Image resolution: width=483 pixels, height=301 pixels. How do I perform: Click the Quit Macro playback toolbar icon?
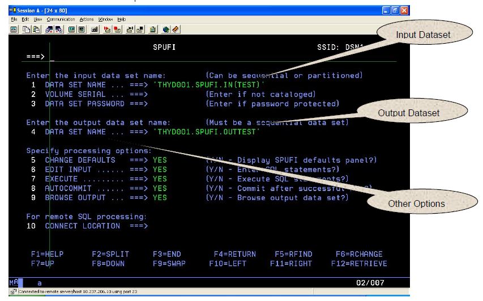pyautogui.click(x=140, y=29)
